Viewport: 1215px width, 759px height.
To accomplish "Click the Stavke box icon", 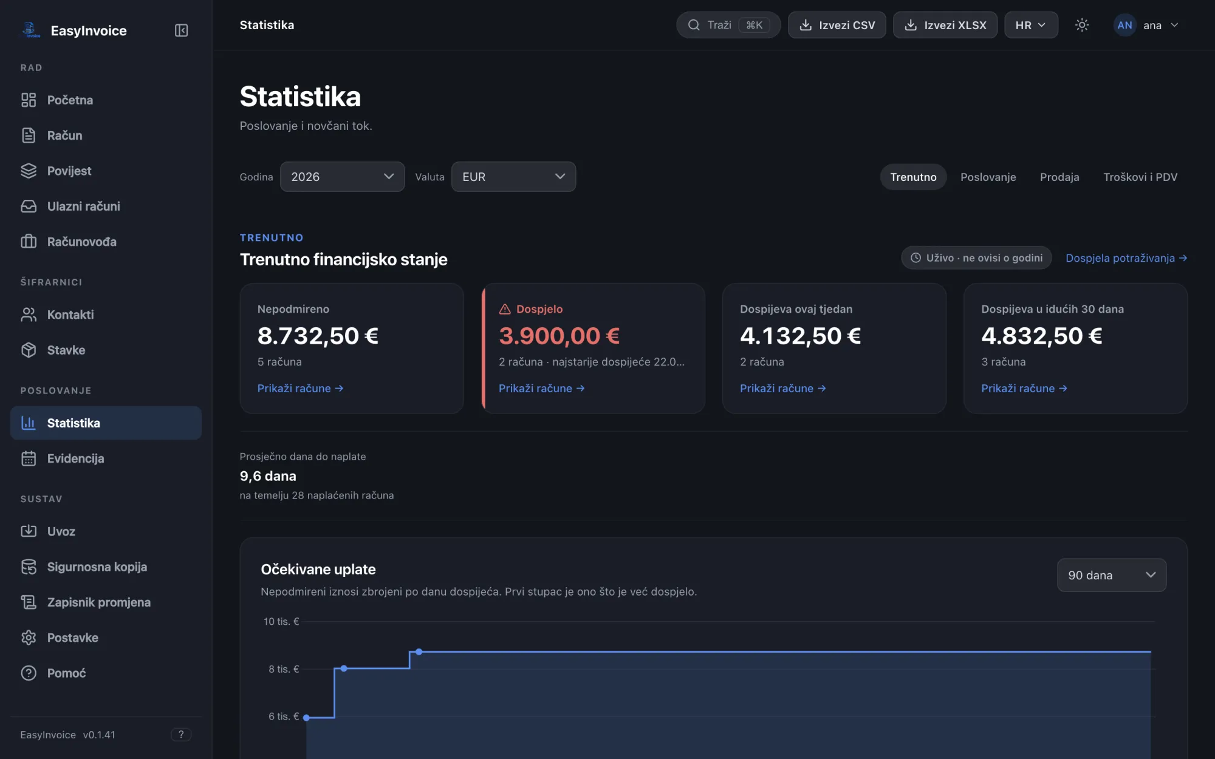I will pos(29,350).
